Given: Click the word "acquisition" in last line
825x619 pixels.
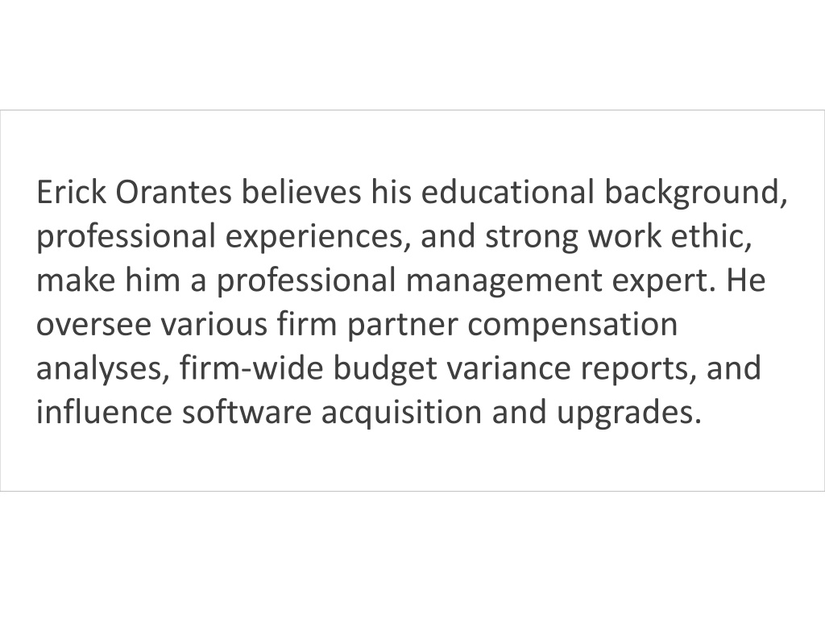Looking at the screenshot, I should point(401,413).
